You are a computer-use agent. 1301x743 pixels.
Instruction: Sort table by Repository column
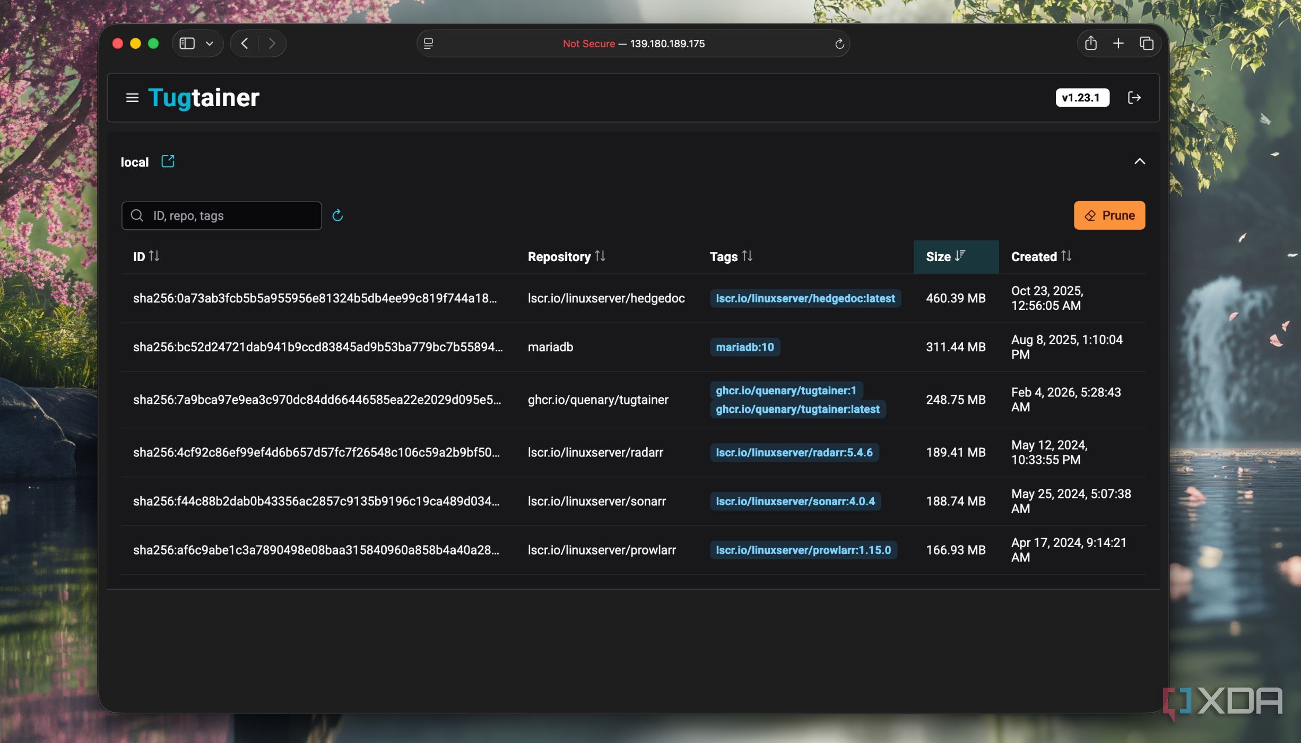click(566, 257)
